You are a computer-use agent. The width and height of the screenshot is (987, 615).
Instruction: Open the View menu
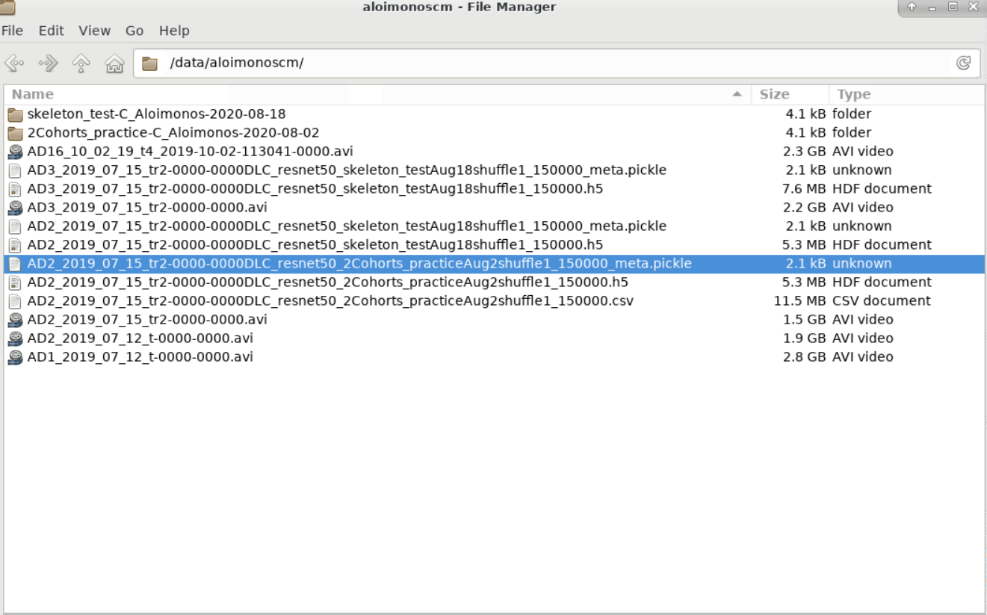click(x=94, y=31)
